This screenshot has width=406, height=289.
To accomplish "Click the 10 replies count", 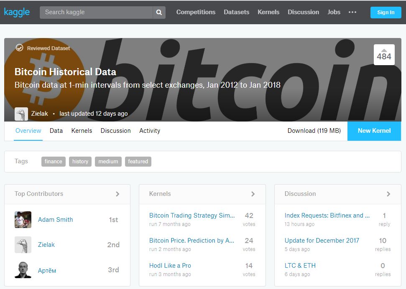I will pyautogui.click(x=383, y=244).
